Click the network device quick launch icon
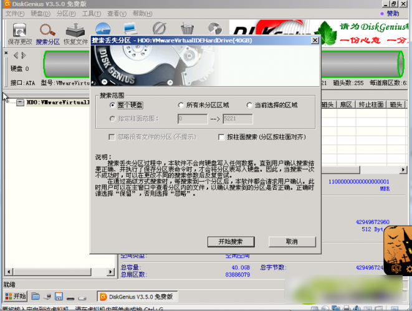412x311 pixels. coord(47,297)
